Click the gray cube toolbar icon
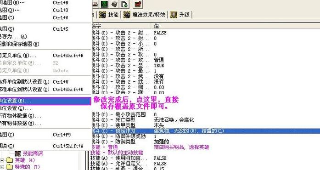 click(114, 4)
